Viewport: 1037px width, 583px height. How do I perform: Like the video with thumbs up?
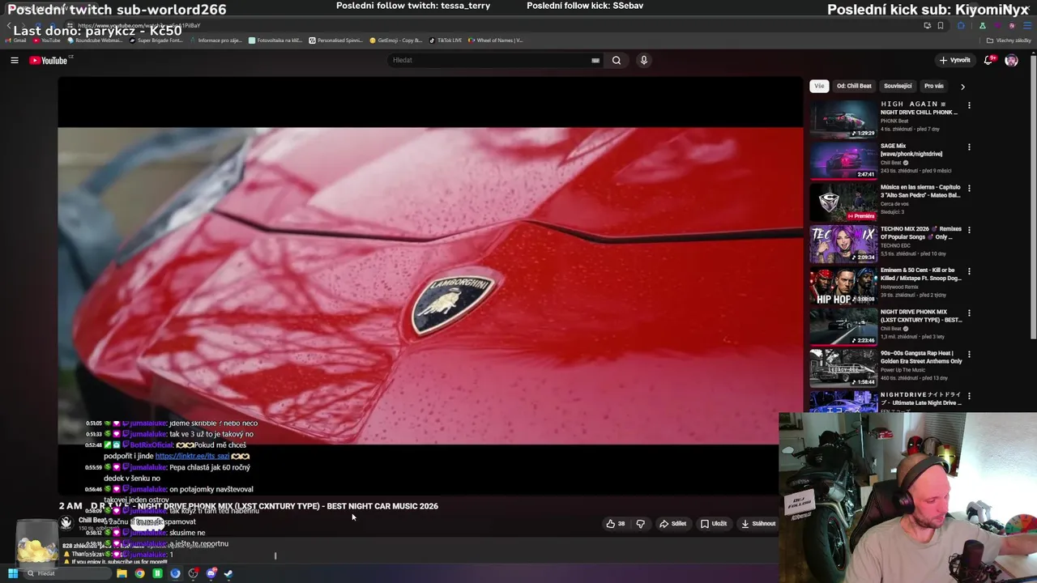[616, 524]
